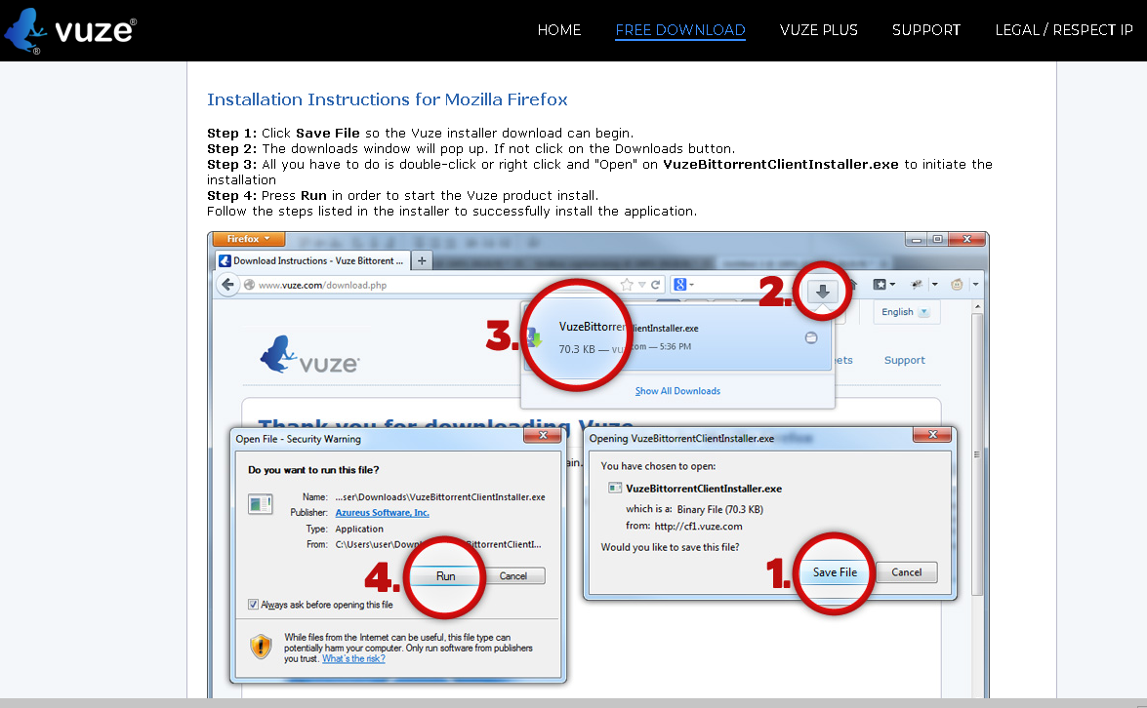Click the Binary File (70.3 KB) text
1147x708 pixels.
pos(719,509)
